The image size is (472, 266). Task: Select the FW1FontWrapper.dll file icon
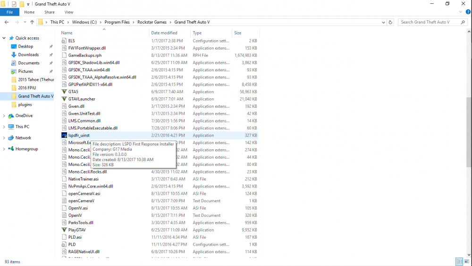pyautogui.click(x=64, y=48)
